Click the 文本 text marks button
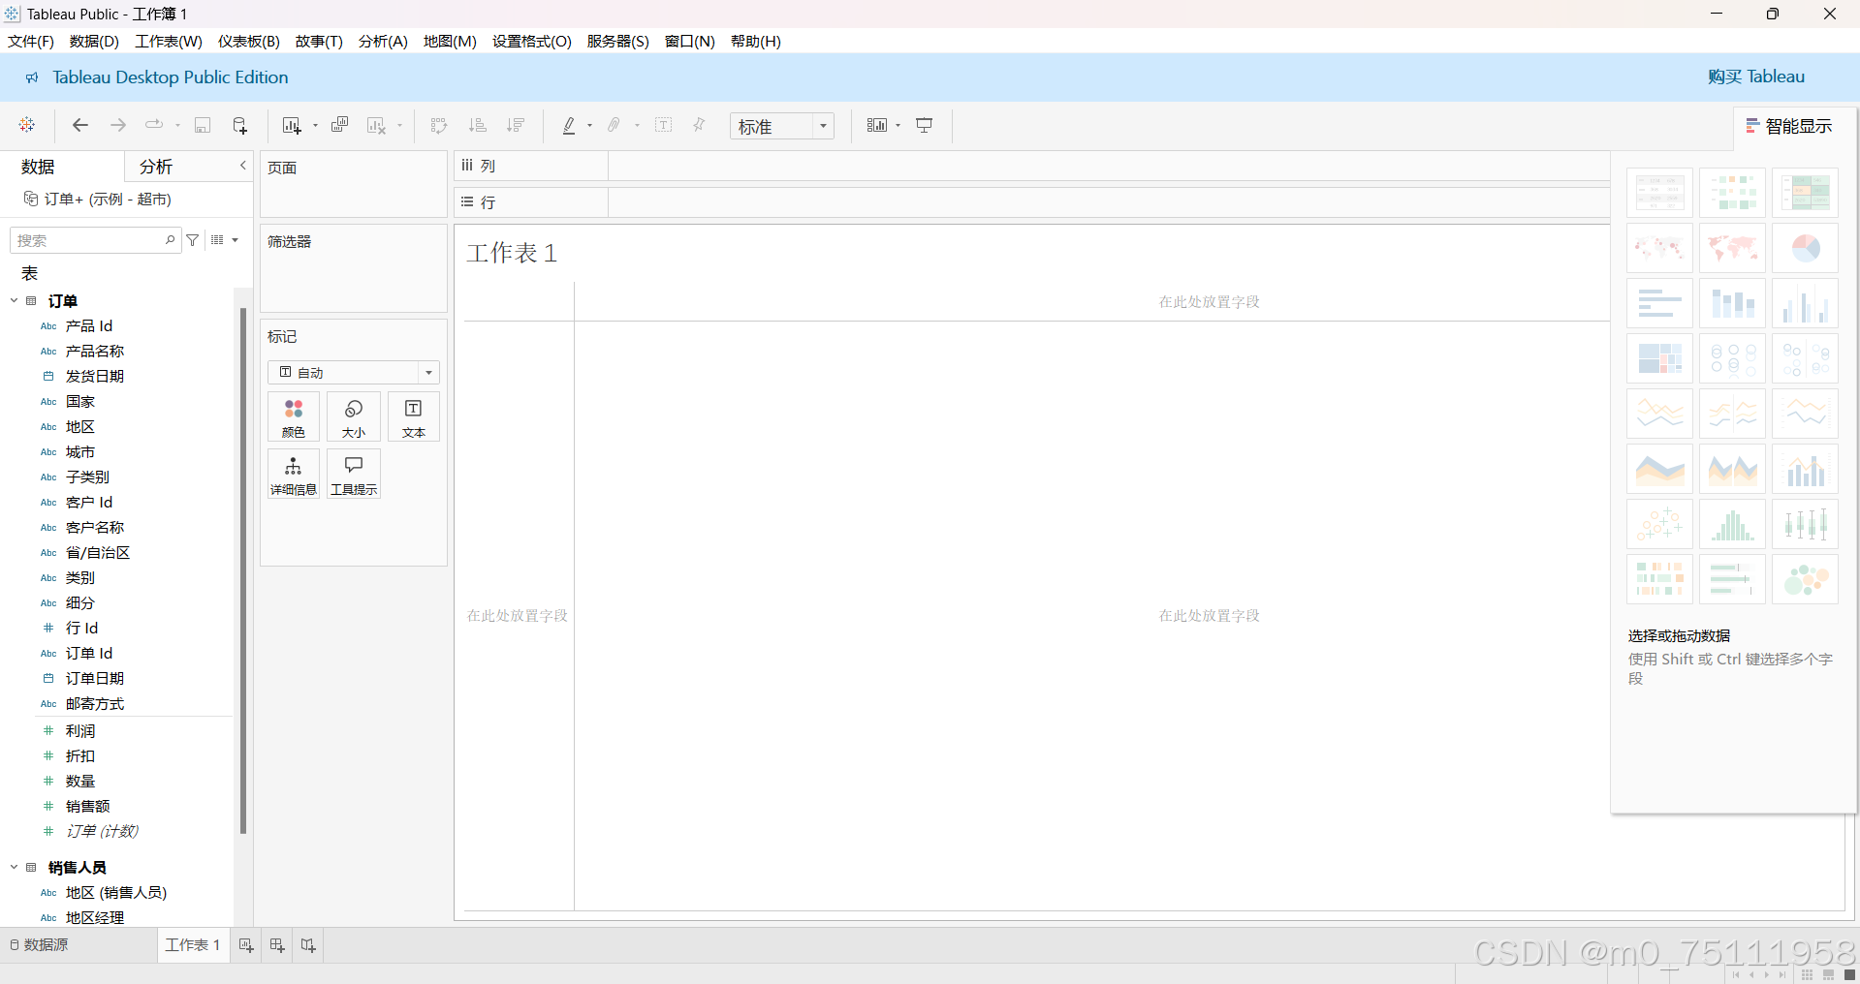The height and width of the screenshot is (984, 1860). (414, 417)
